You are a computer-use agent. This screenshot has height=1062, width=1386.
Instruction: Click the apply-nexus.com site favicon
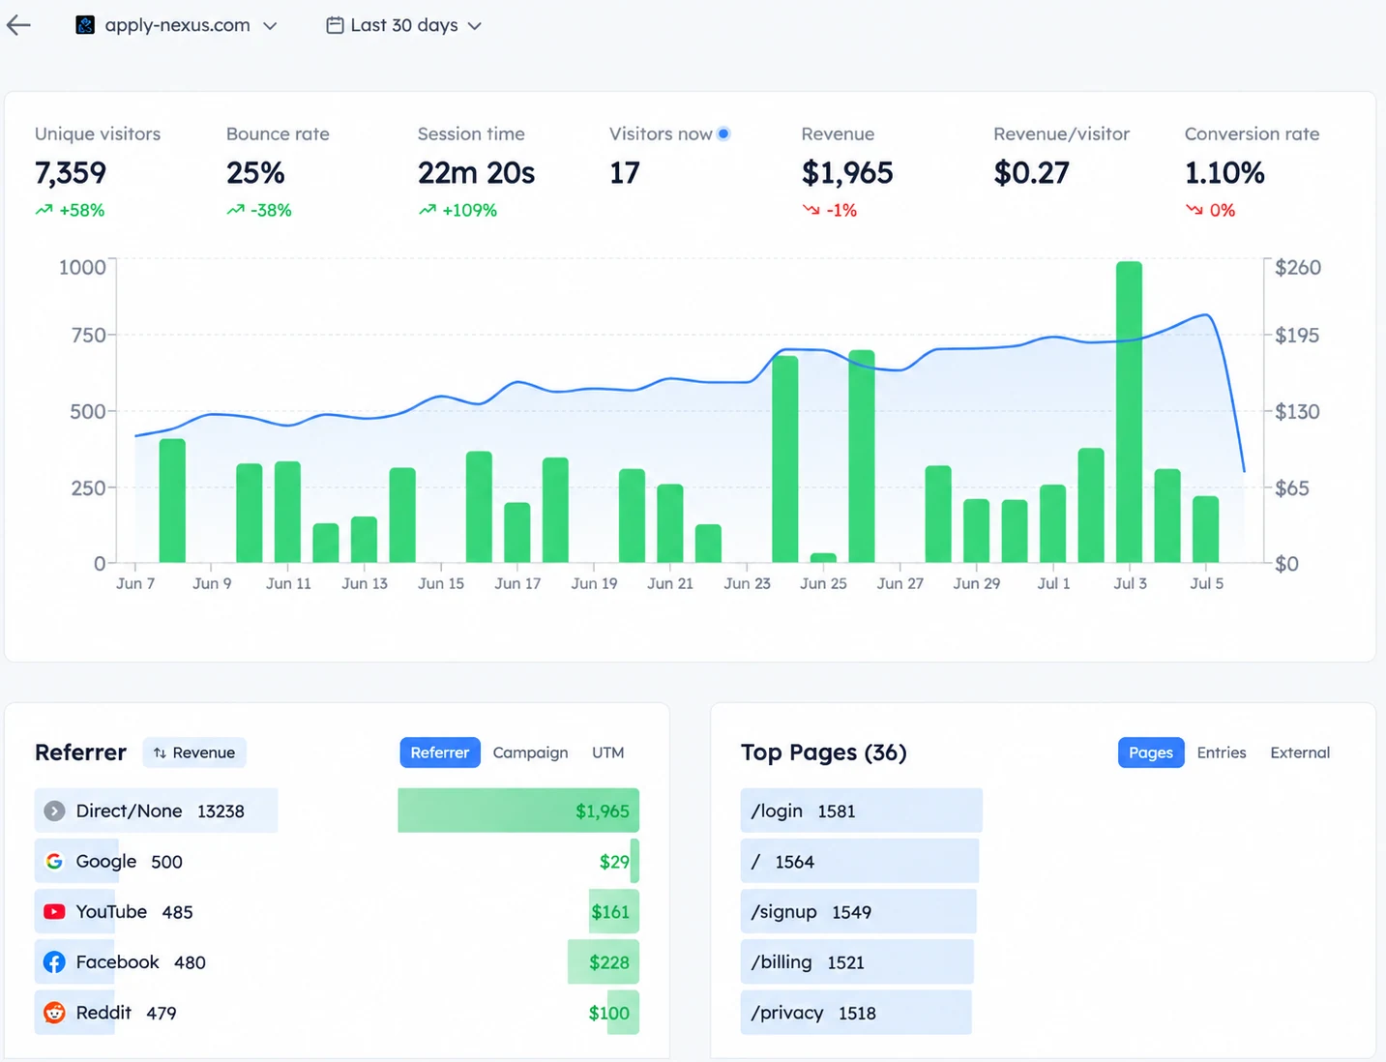pyautogui.click(x=85, y=25)
